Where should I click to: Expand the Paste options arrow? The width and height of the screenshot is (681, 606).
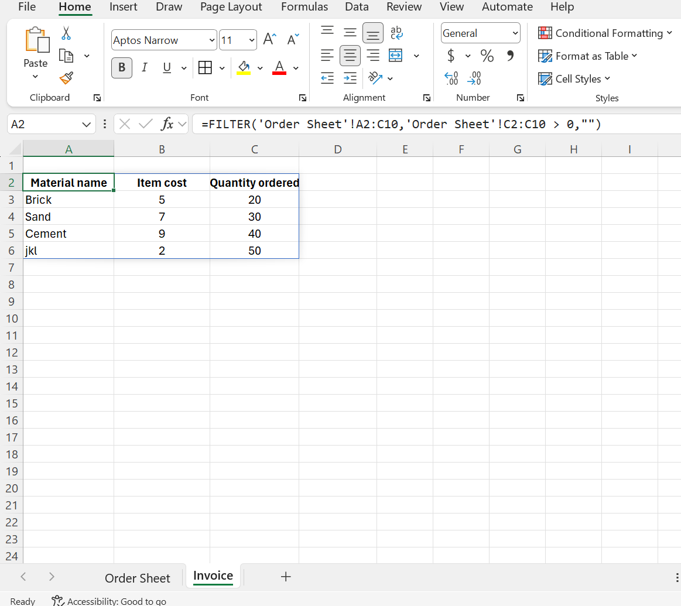35,77
